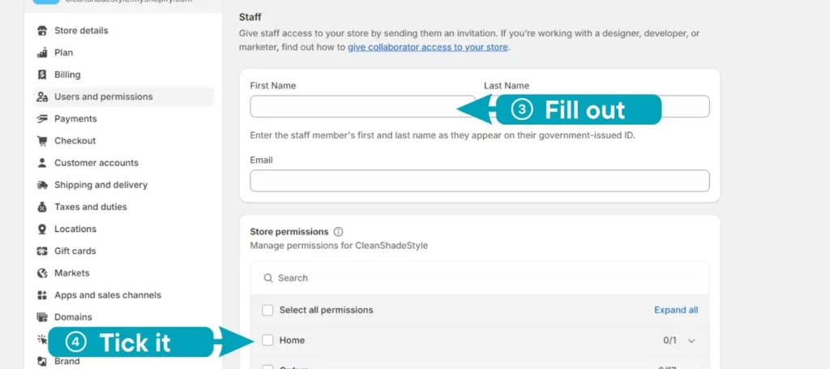Expand the Home permissions chevron
The image size is (830, 369).
coord(691,341)
